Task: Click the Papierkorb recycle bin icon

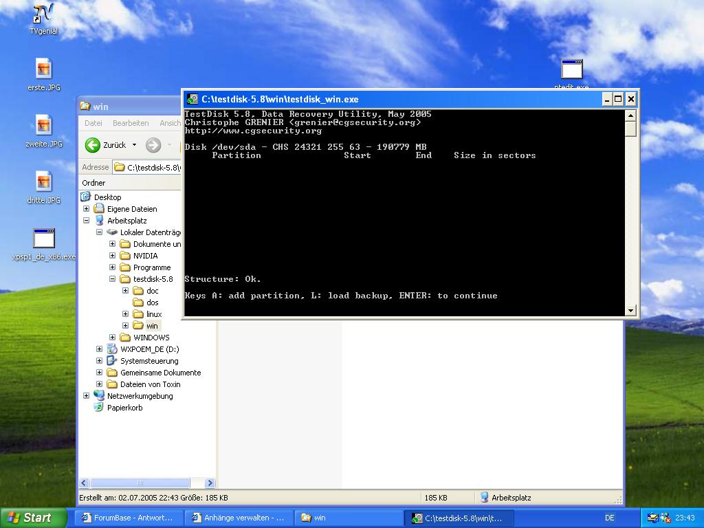Action: click(x=99, y=407)
